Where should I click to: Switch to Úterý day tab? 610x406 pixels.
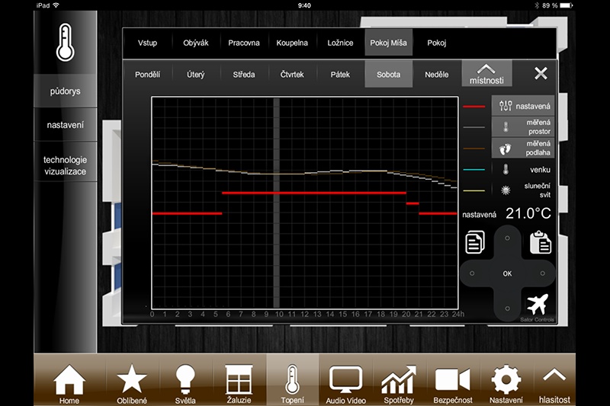[196, 74]
